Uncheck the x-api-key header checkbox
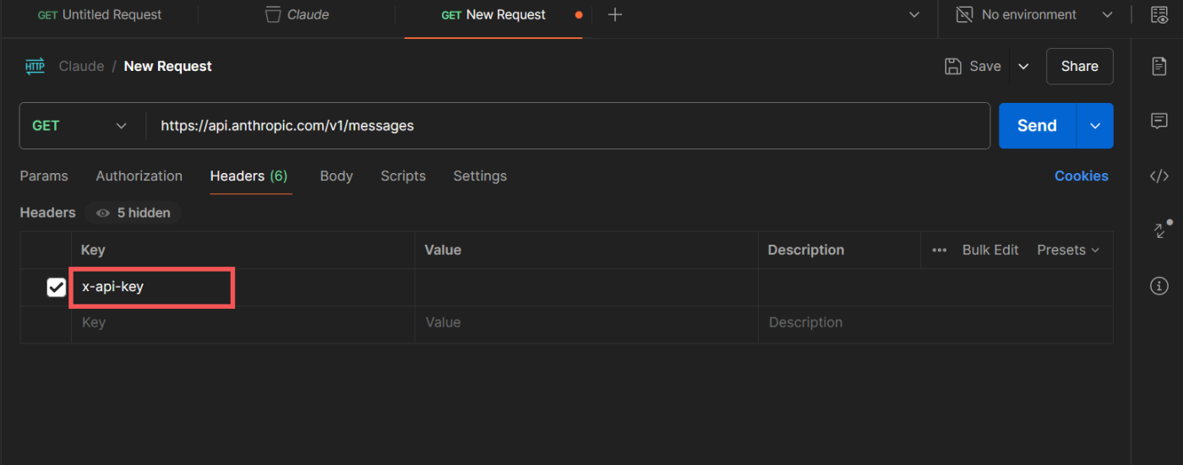Screen dimensions: 1183x465 coord(56,287)
